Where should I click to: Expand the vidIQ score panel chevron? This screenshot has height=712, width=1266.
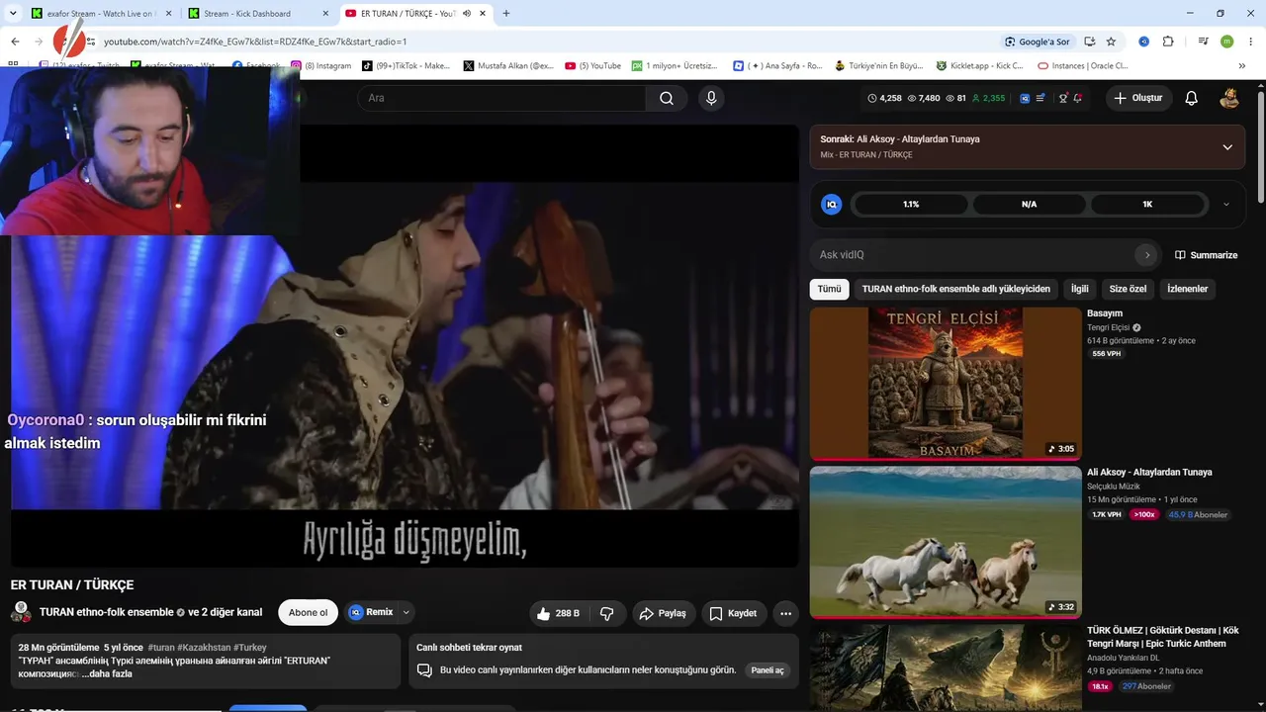pos(1226,205)
